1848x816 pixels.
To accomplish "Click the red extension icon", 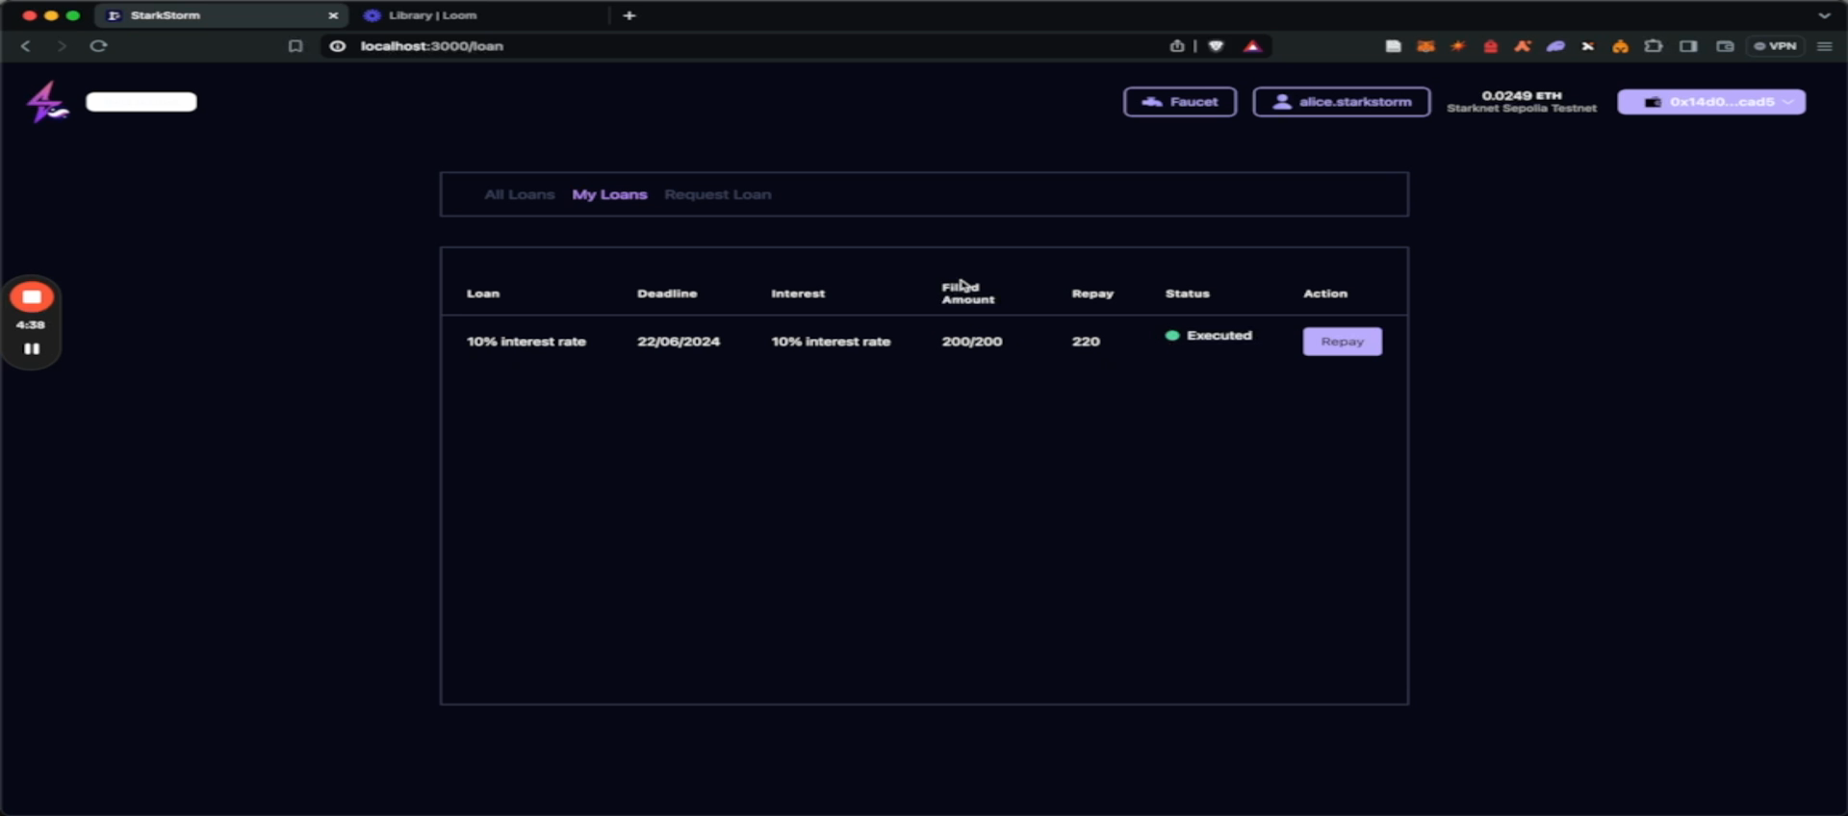I will [x=1490, y=46].
